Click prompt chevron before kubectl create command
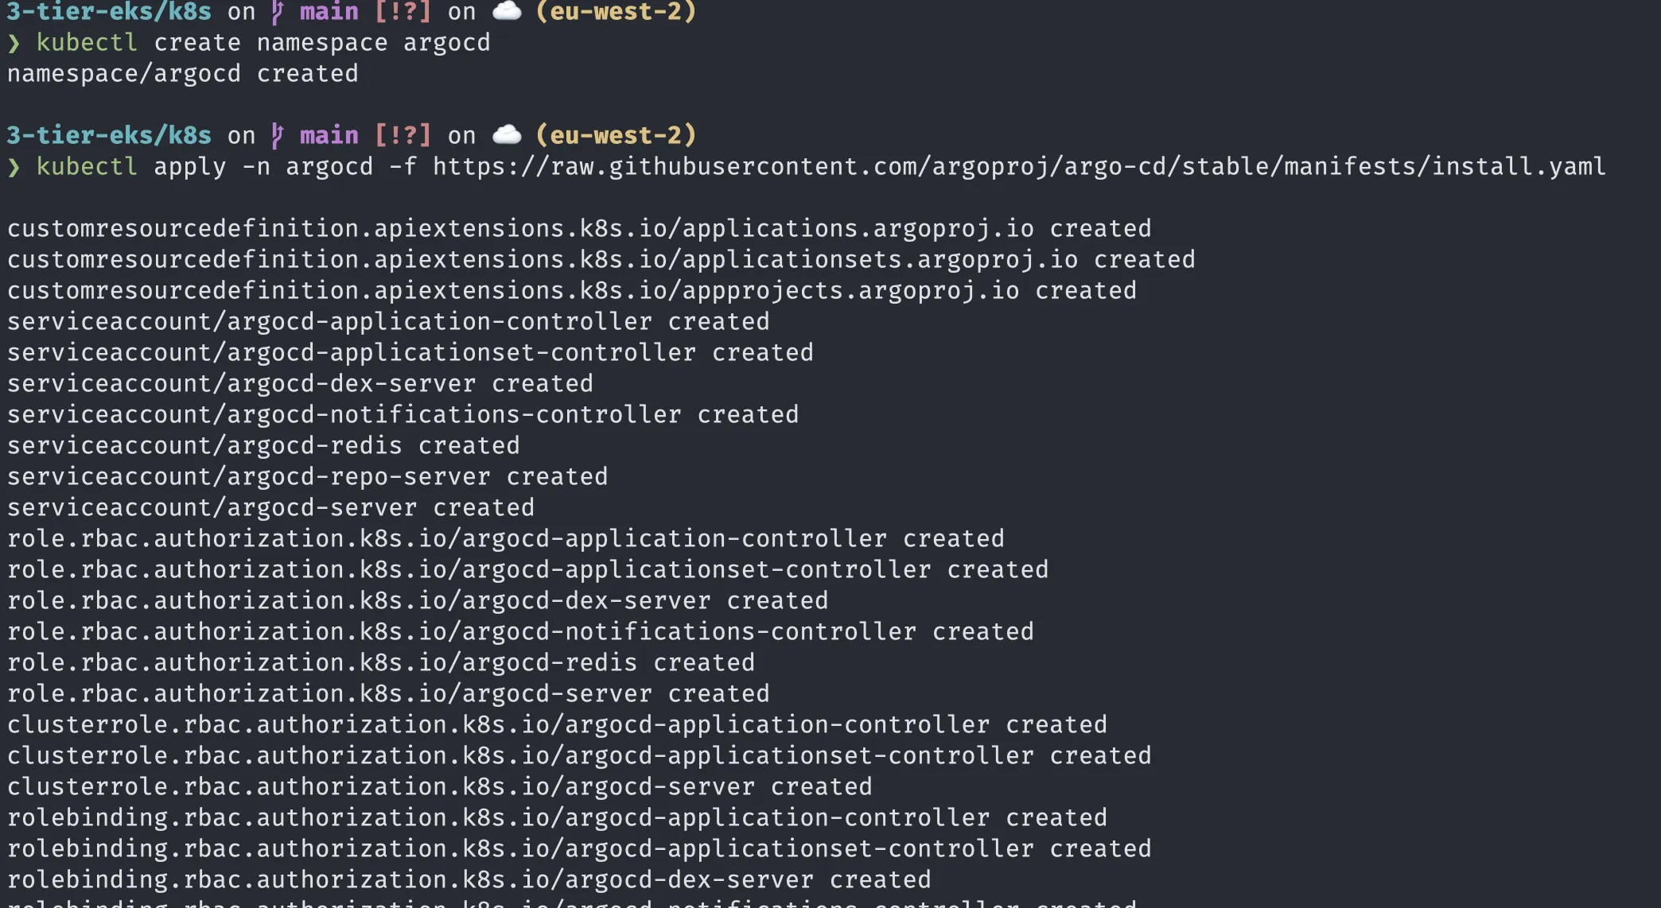This screenshot has width=1661, height=908. pyautogui.click(x=14, y=43)
